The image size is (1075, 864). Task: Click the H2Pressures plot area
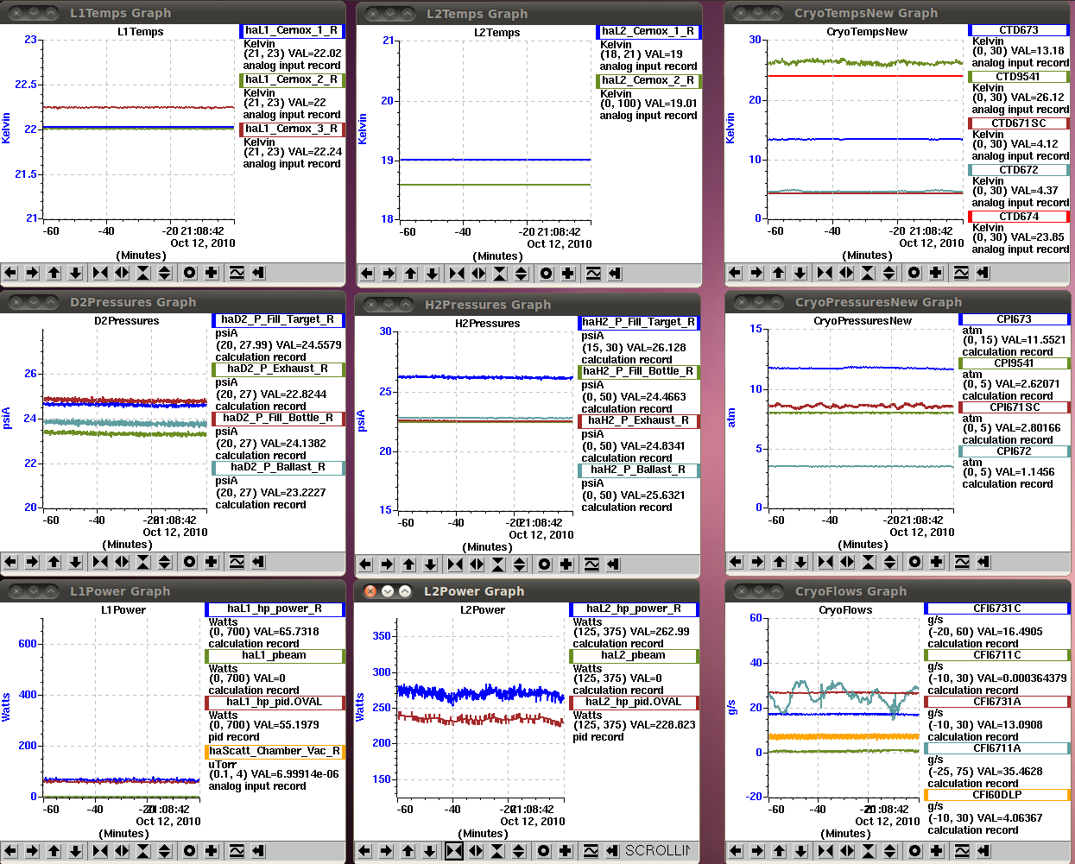(x=486, y=421)
